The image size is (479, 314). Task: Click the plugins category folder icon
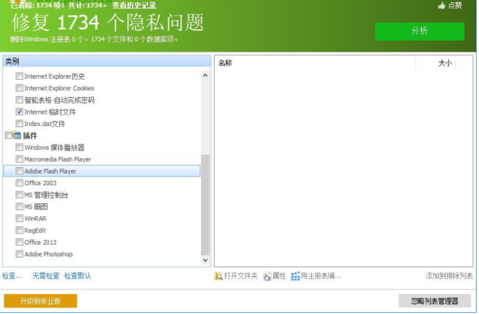coord(17,135)
